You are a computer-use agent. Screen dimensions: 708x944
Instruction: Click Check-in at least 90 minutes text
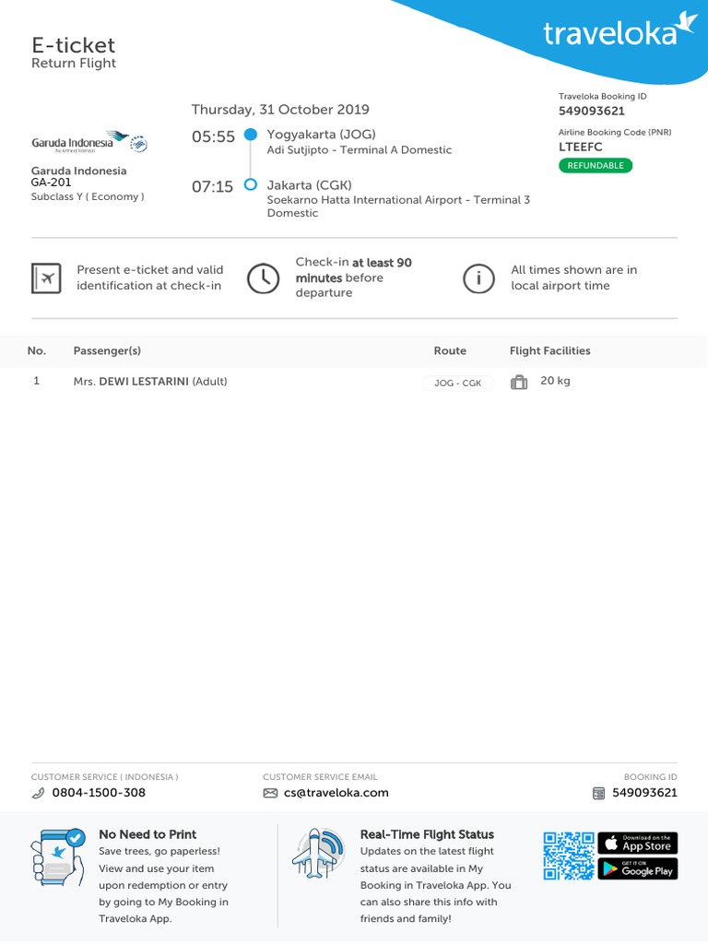353,277
